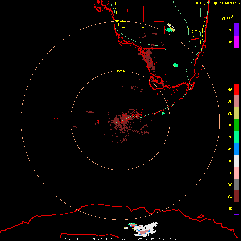Image resolution: width=241 pixels, height=241 pixels.
Task: Click the RF purple legend swatch
Action: (236, 30)
